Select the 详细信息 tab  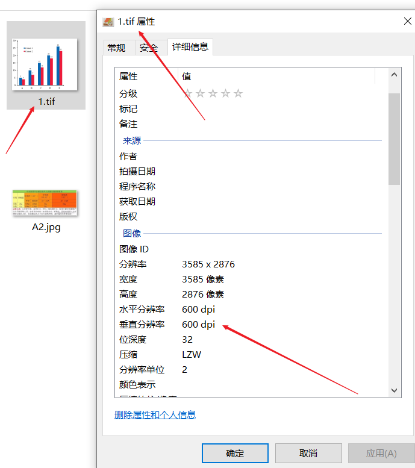190,46
